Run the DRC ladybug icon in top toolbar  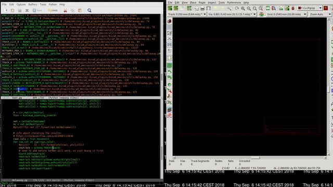(x=293, y=8)
